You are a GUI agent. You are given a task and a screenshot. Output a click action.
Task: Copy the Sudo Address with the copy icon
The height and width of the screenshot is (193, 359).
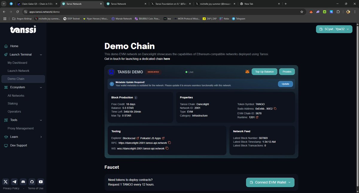275,109
